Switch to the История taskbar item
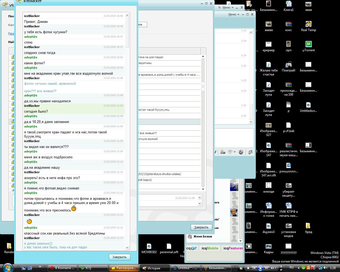The image size is (340, 272). click(x=155, y=268)
